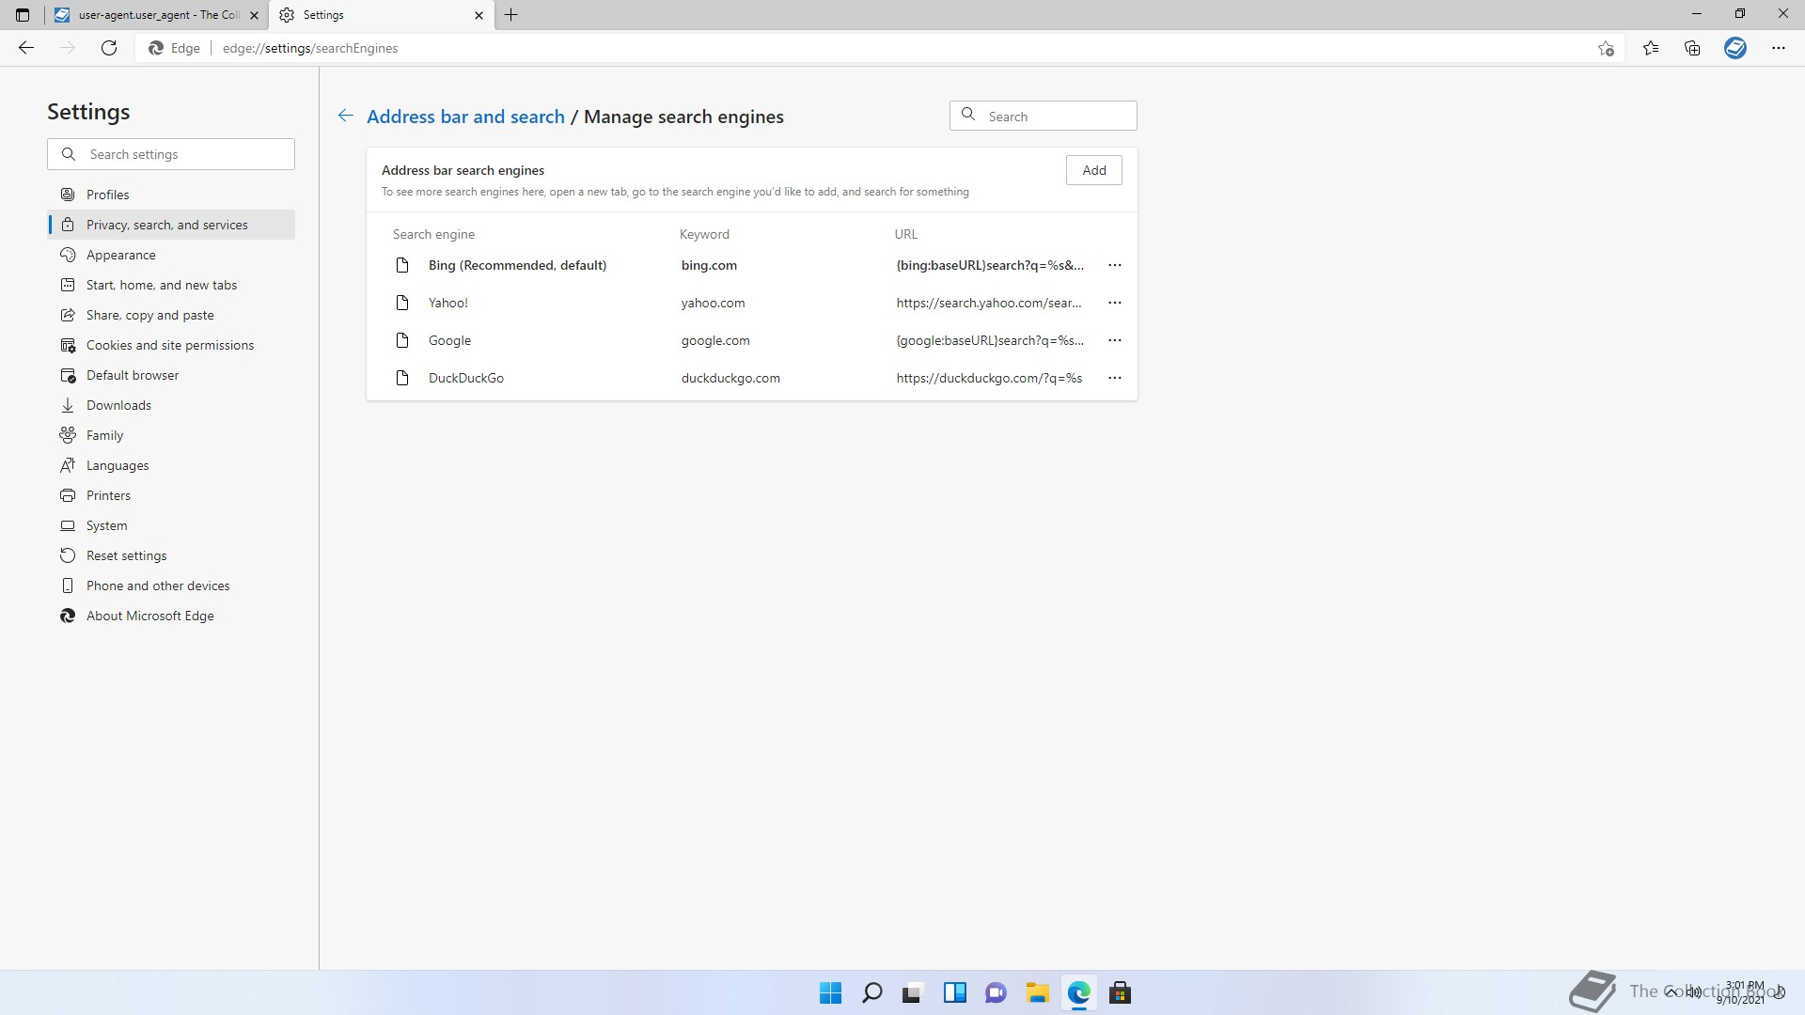The image size is (1805, 1015).
Task: Open the Favorites list icon
Action: [x=1651, y=48]
